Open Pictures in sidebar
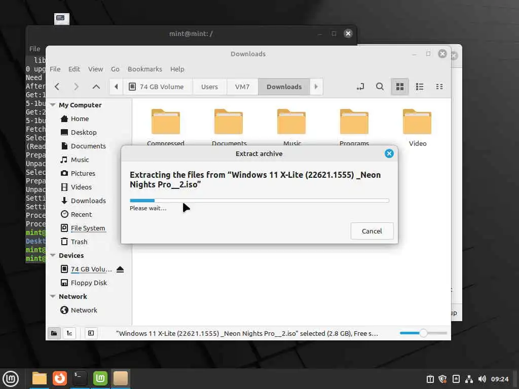Viewport: 519px width, 389px height. 83,173
